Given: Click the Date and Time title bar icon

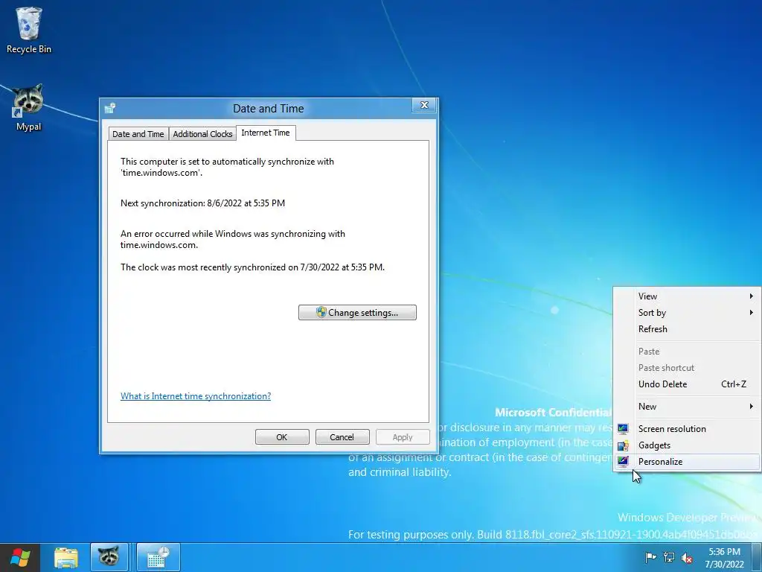Looking at the screenshot, I should coord(110,107).
